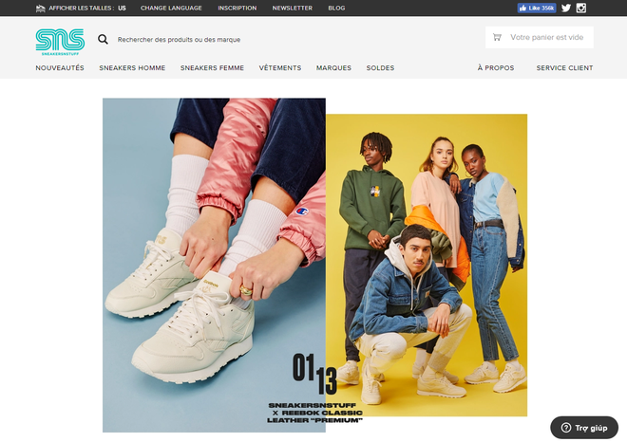The height and width of the screenshot is (442, 627).
Task: Open the Instagram icon link
Action: (581, 8)
